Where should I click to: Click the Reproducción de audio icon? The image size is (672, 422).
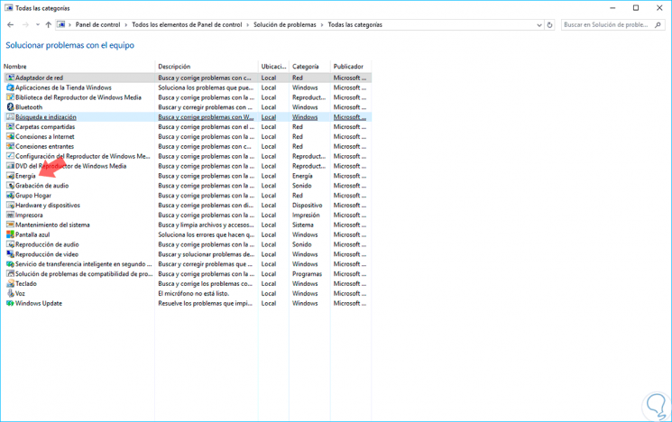point(10,244)
